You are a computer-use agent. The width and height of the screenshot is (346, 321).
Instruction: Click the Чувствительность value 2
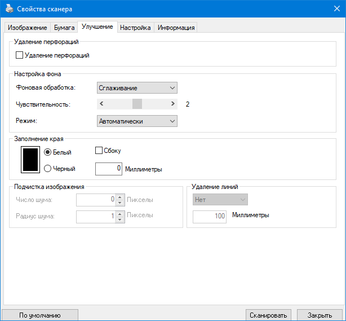click(x=188, y=104)
